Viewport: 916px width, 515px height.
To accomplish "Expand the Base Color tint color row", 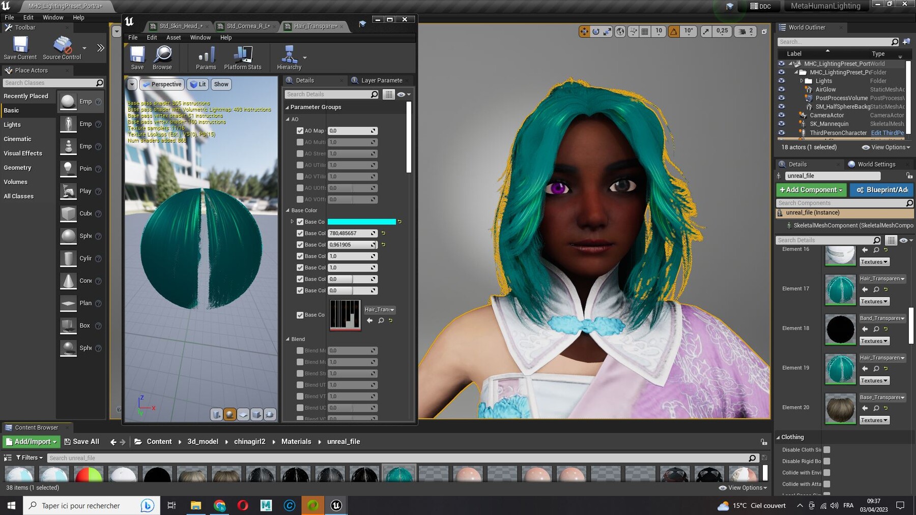I will (x=292, y=222).
